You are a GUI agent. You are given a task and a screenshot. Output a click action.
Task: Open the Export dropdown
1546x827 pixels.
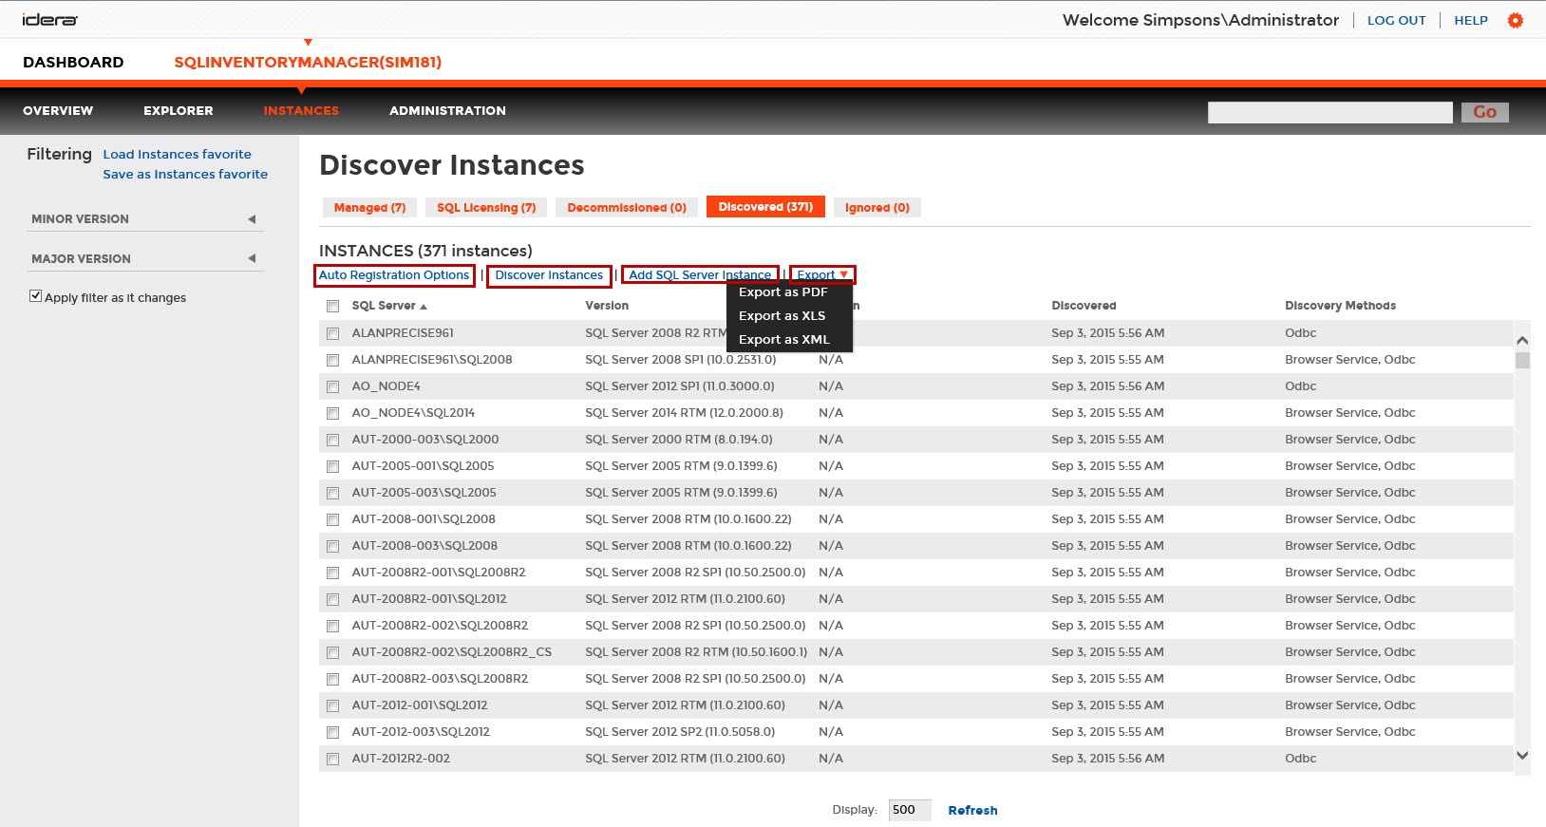tap(822, 275)
